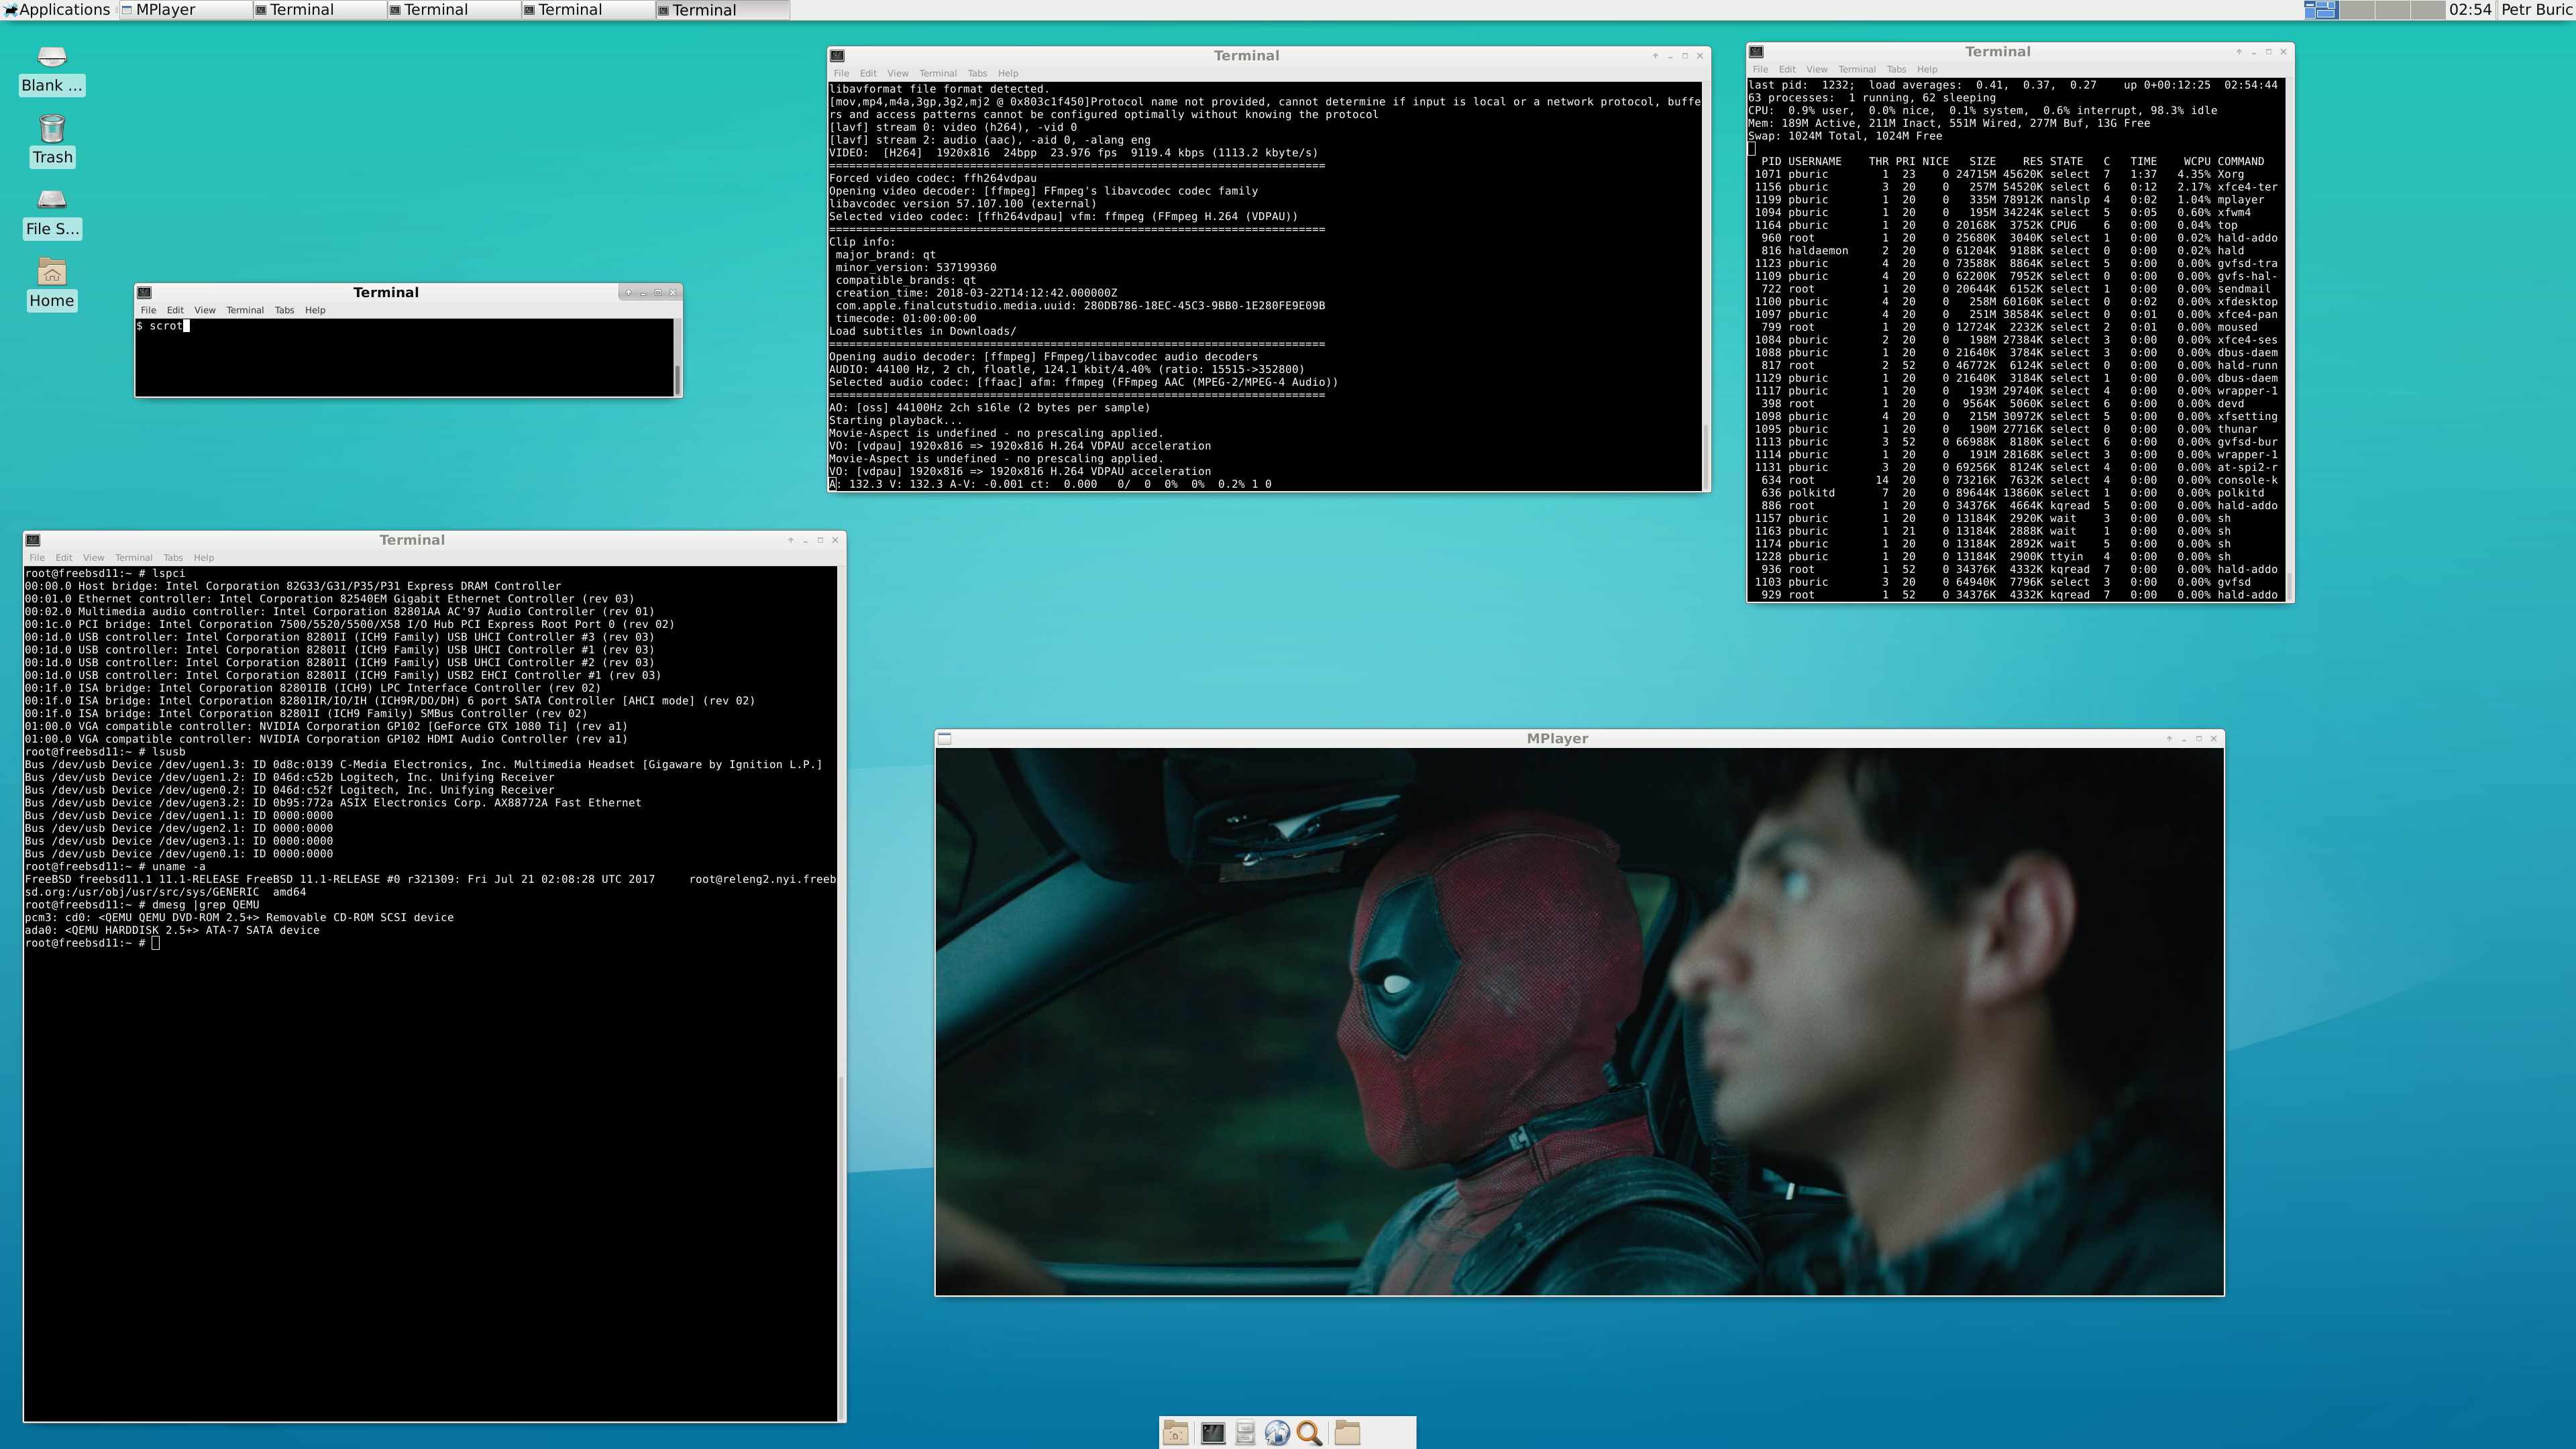Click the scrot terminal window menu icon
The width and height of the screenshot is (2576, 1449).
(x=144, y=293)
